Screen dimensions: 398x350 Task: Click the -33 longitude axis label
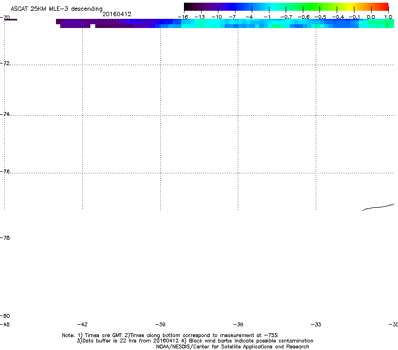[316, 324]
